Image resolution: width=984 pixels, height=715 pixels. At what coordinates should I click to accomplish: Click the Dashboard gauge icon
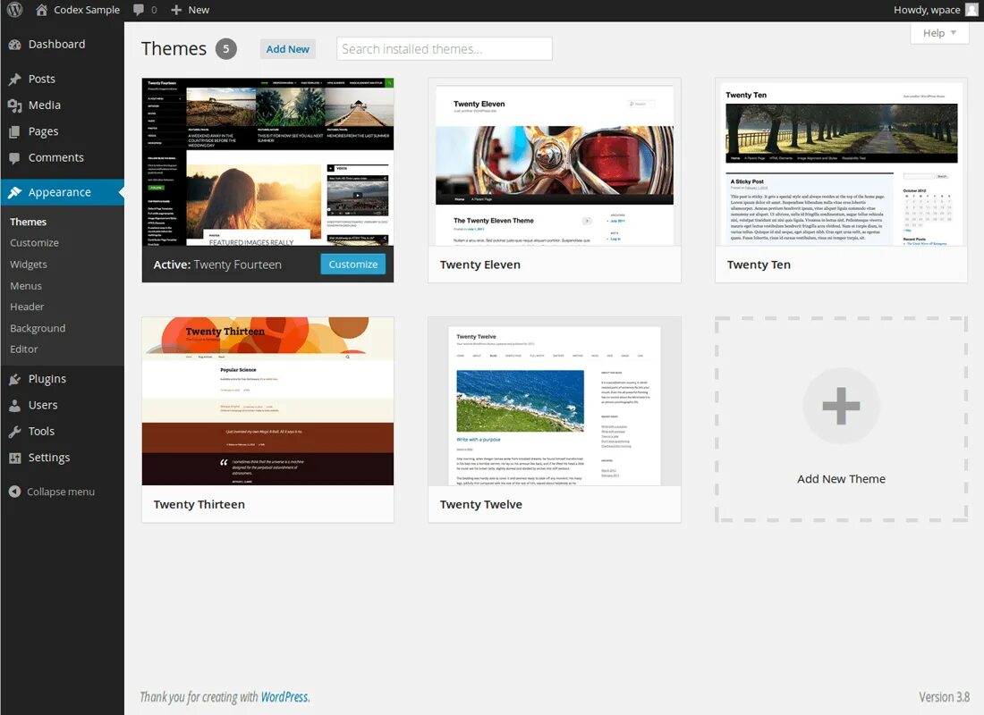[x=15, y=45]
